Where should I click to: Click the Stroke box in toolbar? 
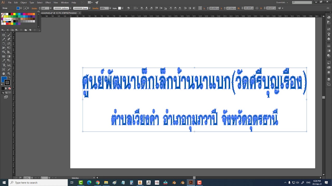(7, 82)
